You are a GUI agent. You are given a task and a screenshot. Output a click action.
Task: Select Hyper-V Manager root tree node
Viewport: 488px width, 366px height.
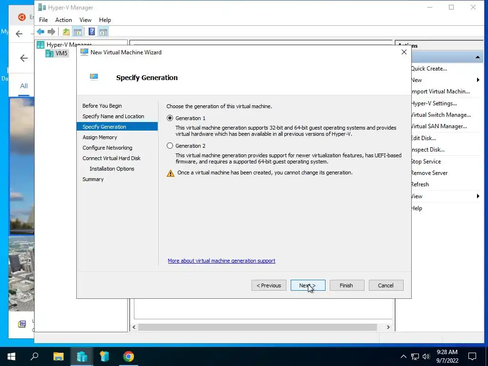pyautogui.click(x=69, y=45)
